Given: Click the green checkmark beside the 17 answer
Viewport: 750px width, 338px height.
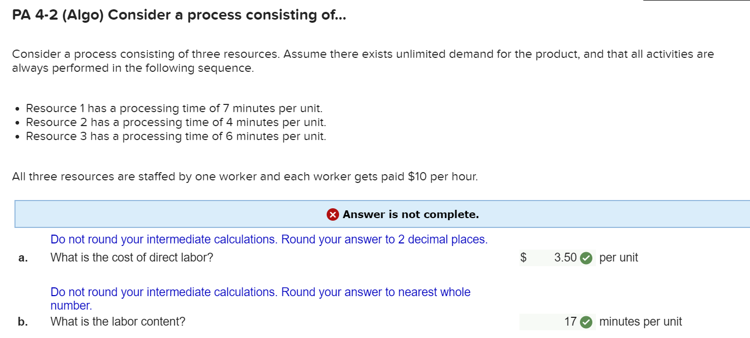Looking at the screenshot, I should click(586, 322).
